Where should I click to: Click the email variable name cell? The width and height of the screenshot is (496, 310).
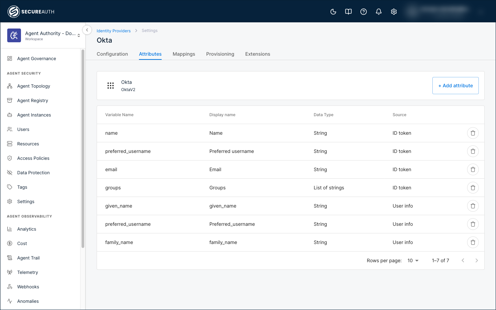coord(111,169)
